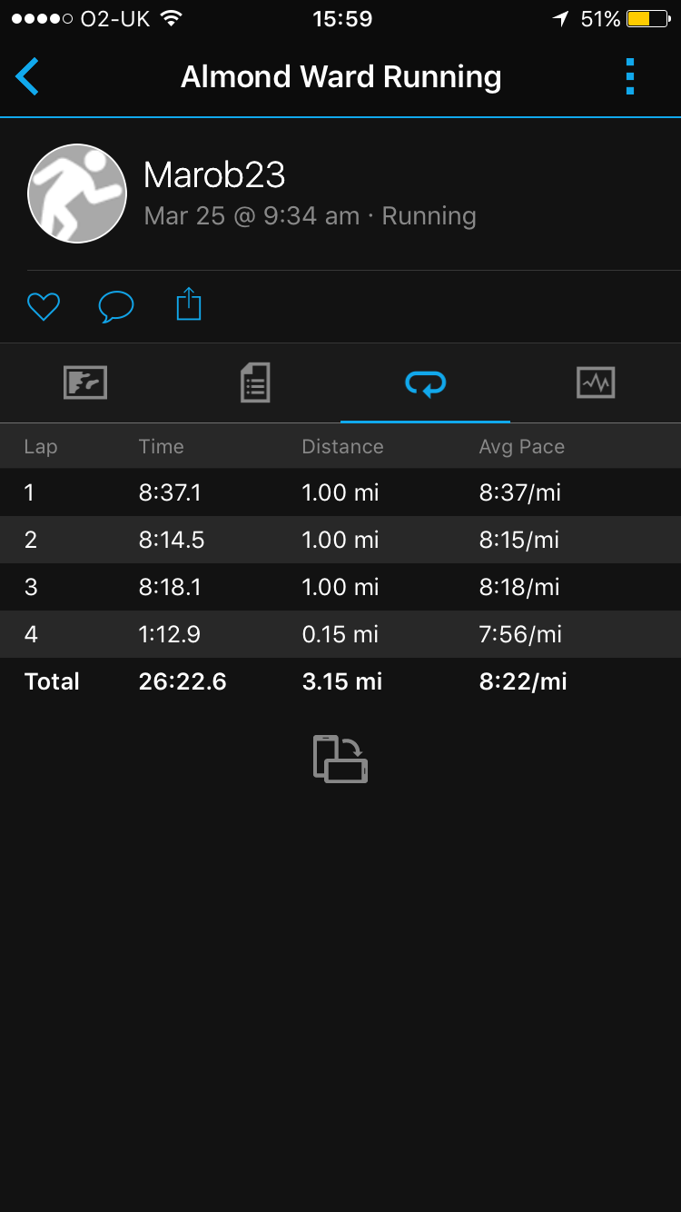Tap the battery icon in status bar
The width and height of the screenshot is (681, 1212).
649,19
